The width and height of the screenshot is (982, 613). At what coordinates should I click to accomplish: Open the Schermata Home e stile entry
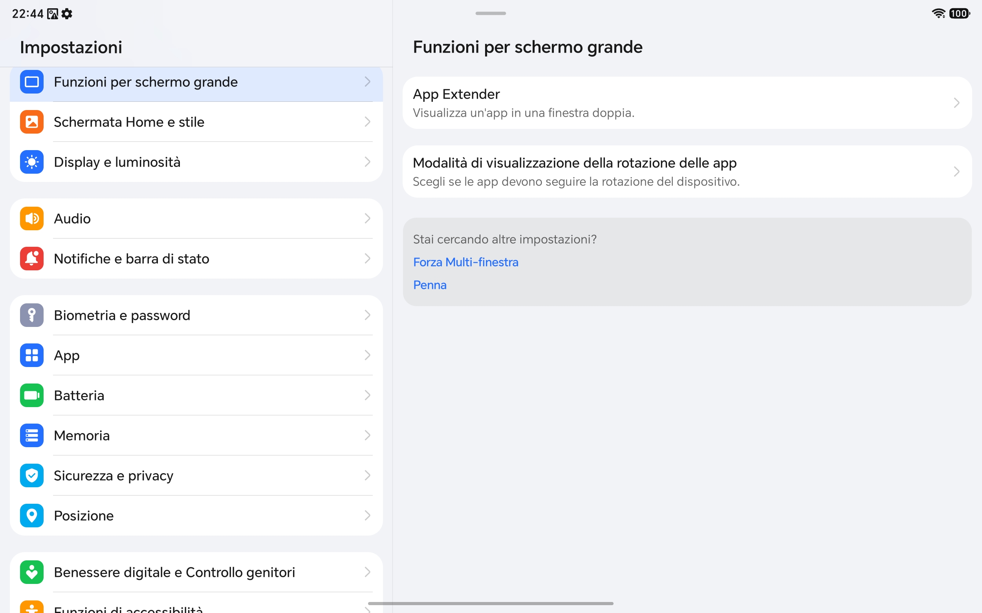[x=196, y=122]
